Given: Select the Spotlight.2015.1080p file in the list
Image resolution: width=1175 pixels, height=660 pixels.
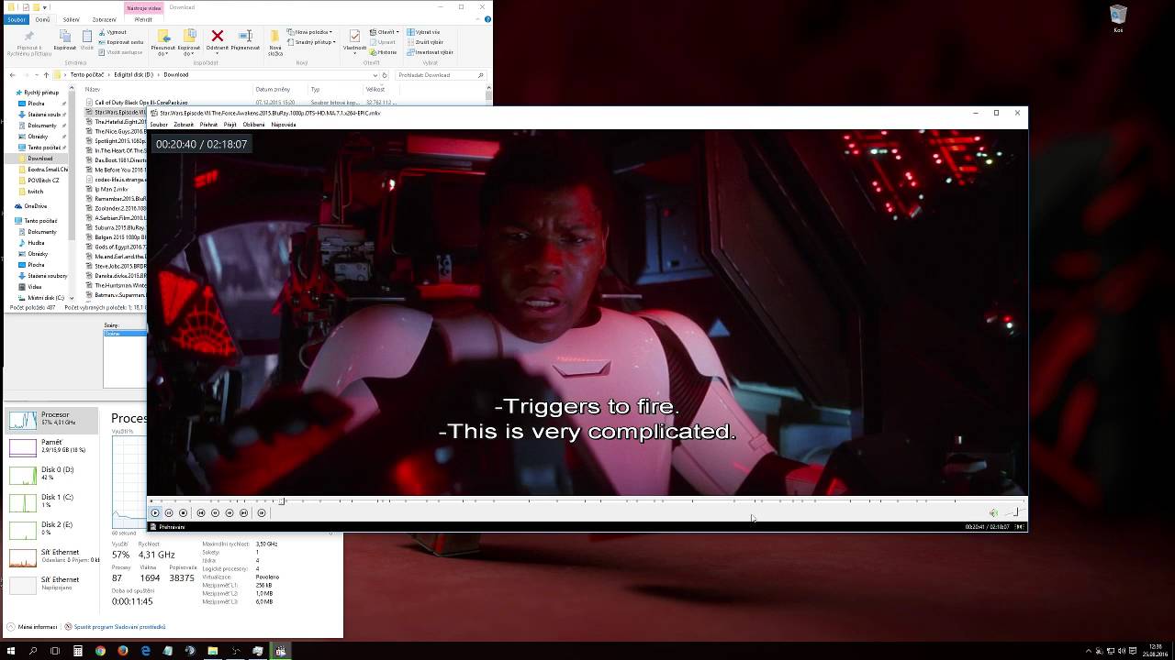Looking at the screenshot, I should tap(115, 141).
